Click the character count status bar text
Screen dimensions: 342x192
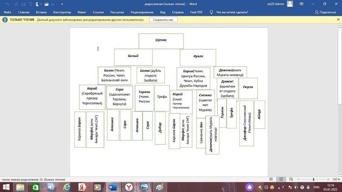tap(33, 179)
